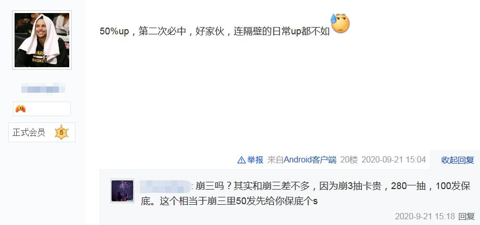Image resolution: width=480 pixels, height=225 pixels.
Task: Open the Android客户端 link
Action: coord(310,160)
